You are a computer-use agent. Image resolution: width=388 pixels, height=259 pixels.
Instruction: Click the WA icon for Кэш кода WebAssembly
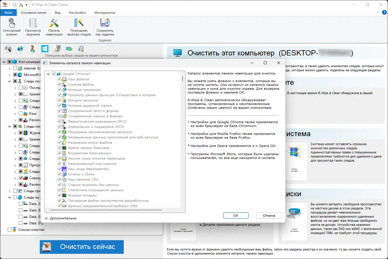click(x=64, y=169)
